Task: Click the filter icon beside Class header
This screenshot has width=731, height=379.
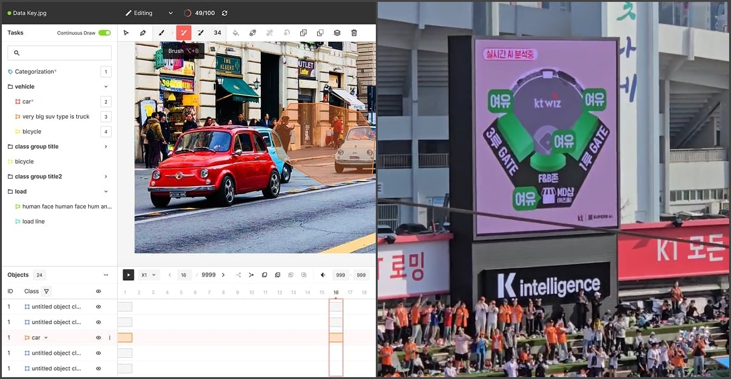Action: pos(46,292)
